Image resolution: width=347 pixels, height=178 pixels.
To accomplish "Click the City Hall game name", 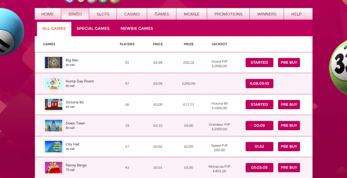I will (x=72, y=144).
